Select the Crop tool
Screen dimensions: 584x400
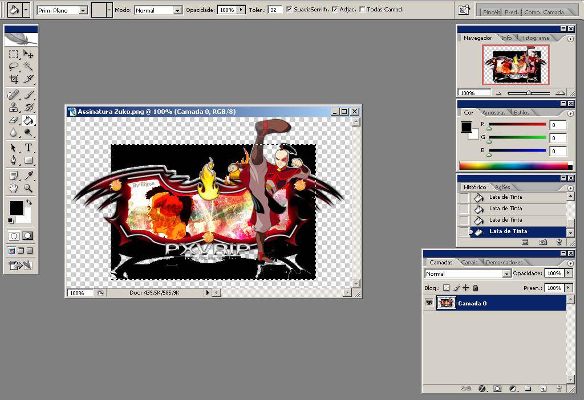(x=14, y=79)
